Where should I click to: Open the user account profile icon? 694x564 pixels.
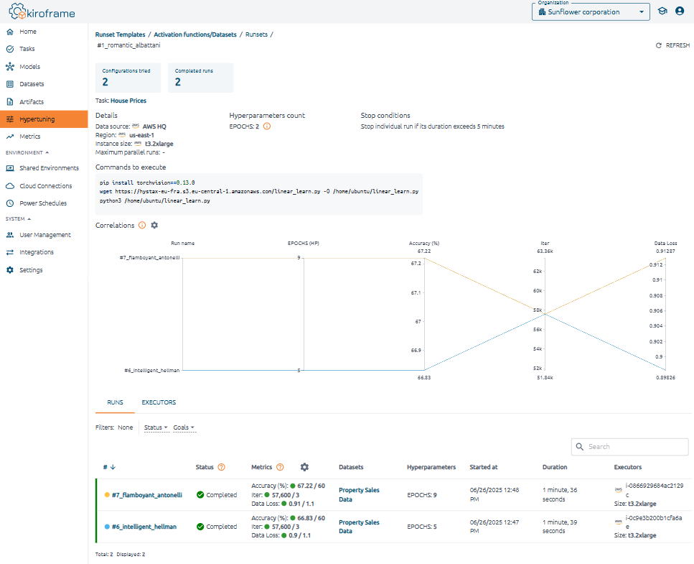pyautogui.click(x=680, y=11)
